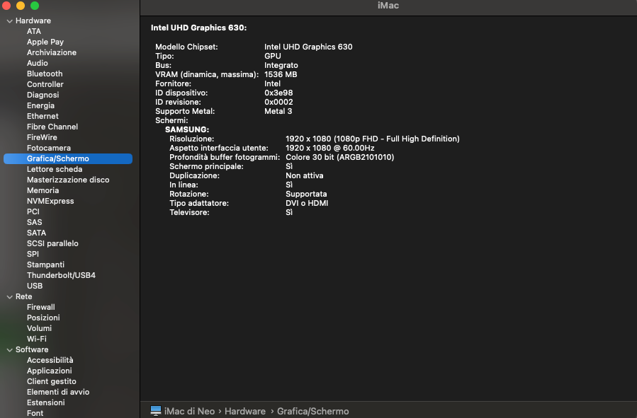Click the green zoom window button

(35, 5)
